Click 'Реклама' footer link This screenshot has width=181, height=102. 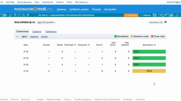coord(14,99)
